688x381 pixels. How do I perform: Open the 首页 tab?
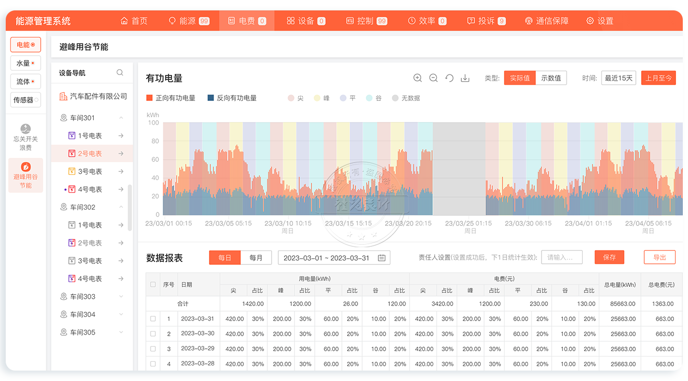(x=134, y=21)
